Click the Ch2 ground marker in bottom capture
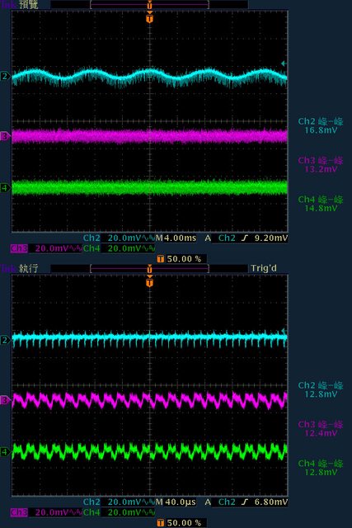352x528 pixels. 5,340
